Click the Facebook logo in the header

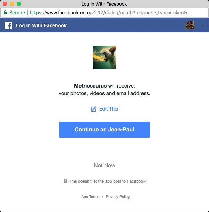click(8, 25)
